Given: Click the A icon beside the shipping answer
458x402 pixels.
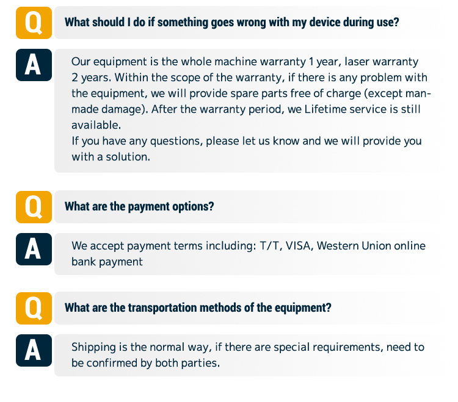Looking at the screenshot, I should [x=34, y=350].
